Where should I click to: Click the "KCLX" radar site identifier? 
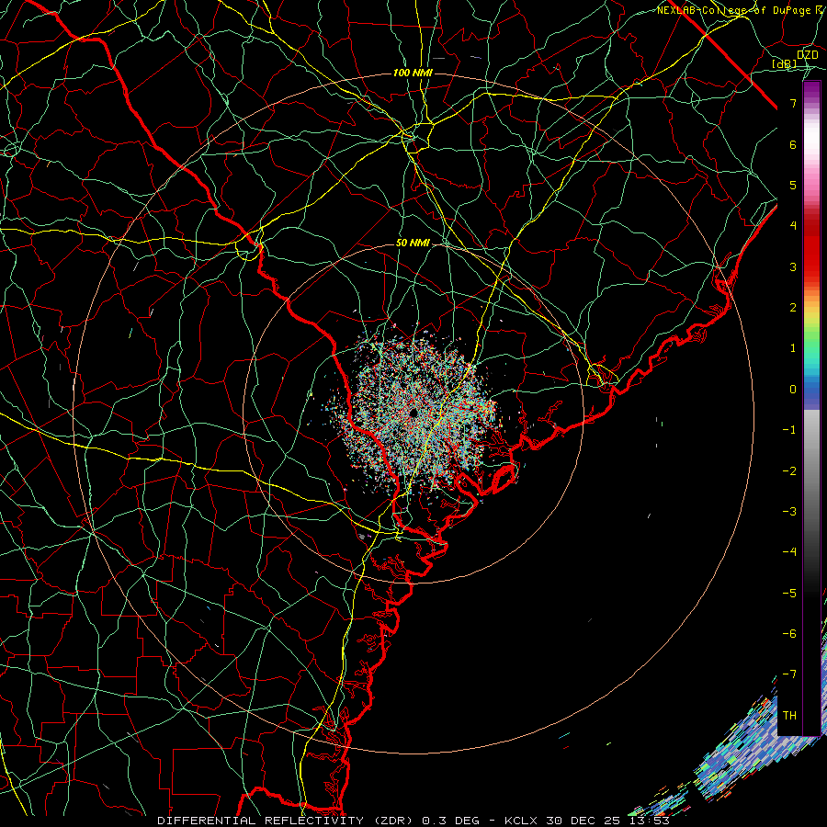tap(521, 821)
